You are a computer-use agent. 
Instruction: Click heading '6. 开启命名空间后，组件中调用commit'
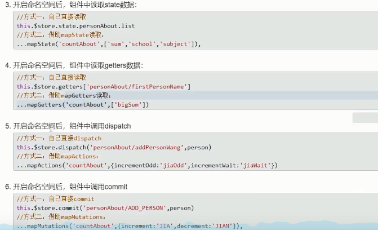point(66,187)
